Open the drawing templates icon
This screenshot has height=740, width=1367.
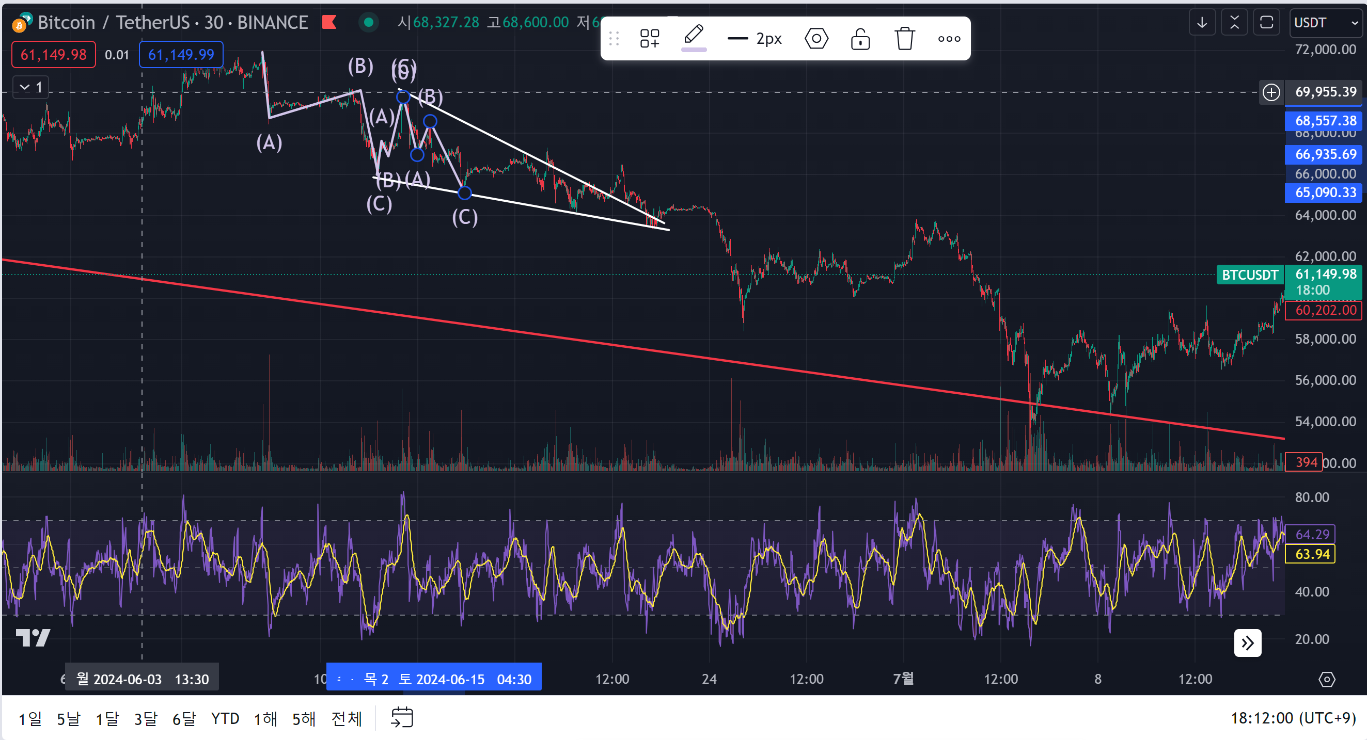point(650,39)
